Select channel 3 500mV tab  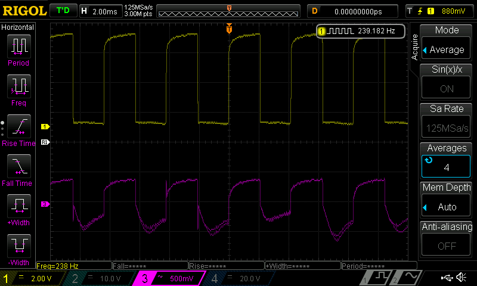coord(169,278)
